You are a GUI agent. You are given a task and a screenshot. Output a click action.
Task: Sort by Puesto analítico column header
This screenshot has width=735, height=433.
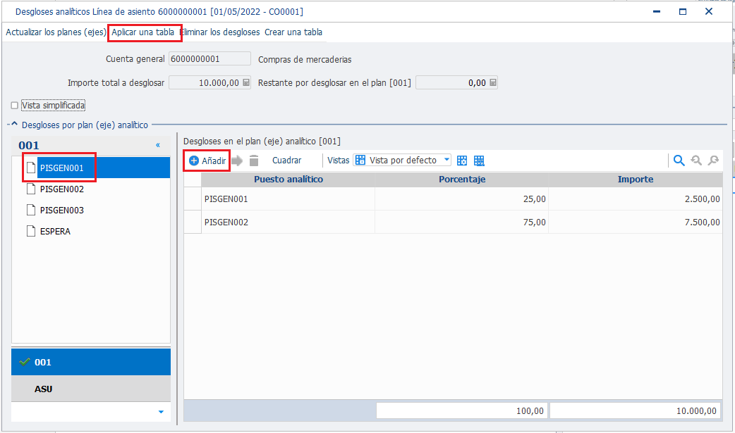tap(288, 180)
